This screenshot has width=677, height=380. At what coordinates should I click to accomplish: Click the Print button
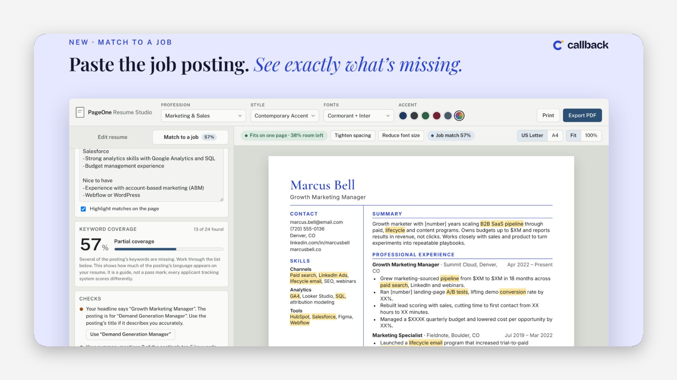548,115
